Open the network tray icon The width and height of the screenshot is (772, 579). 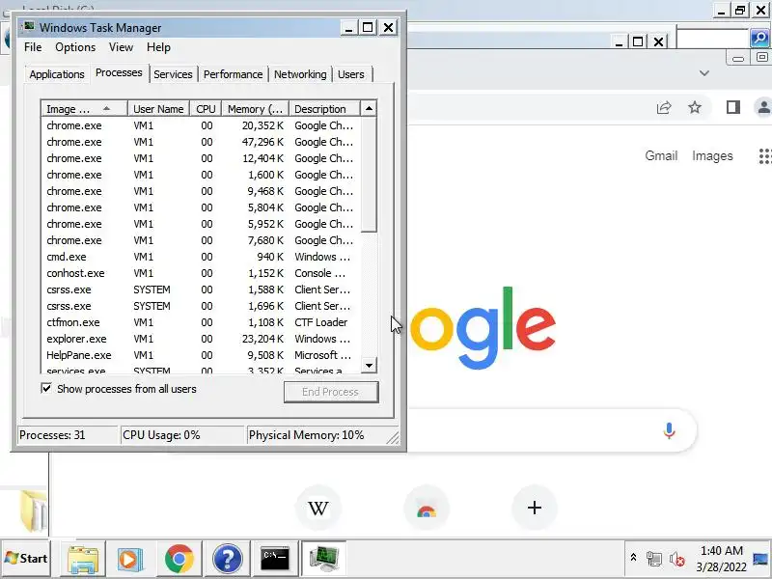coord(654,559)
